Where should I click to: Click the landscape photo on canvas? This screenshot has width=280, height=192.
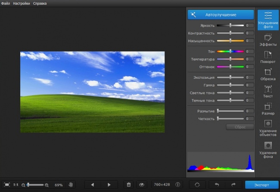pyautogui.click(x=92, y=92)
